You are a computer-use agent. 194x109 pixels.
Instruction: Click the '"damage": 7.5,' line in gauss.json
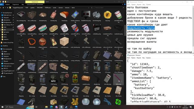(x=142, y=71)
